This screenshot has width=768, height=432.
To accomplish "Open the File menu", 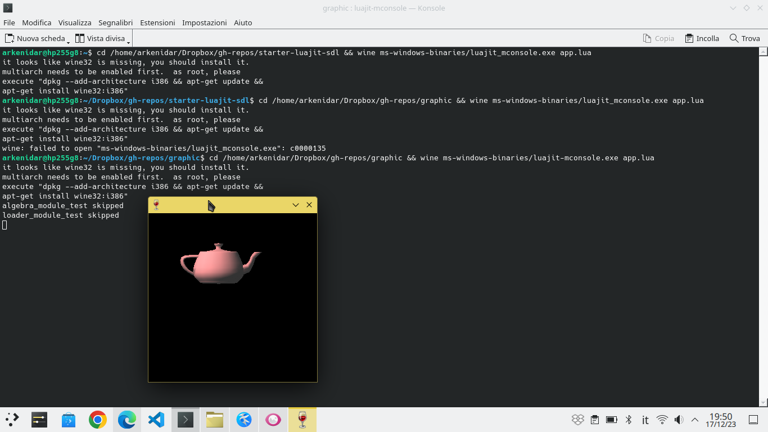I will (x=9, y=22).
